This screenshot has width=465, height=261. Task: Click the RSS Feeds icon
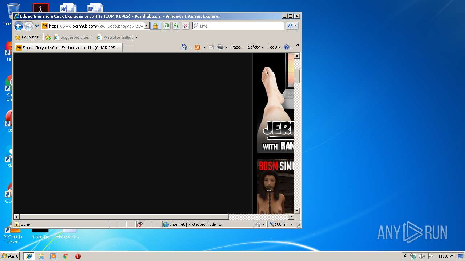click(x=197, y=47)
